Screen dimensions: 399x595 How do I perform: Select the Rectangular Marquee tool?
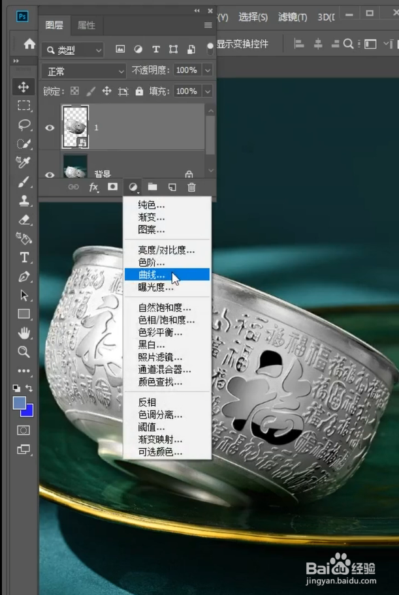[24, 106]
